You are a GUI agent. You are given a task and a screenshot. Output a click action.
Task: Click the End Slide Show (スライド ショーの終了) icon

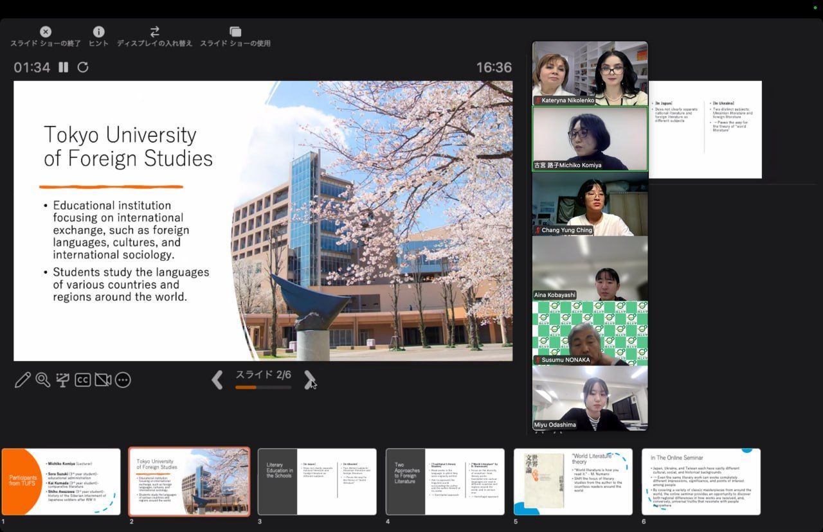tap(46, 31)
